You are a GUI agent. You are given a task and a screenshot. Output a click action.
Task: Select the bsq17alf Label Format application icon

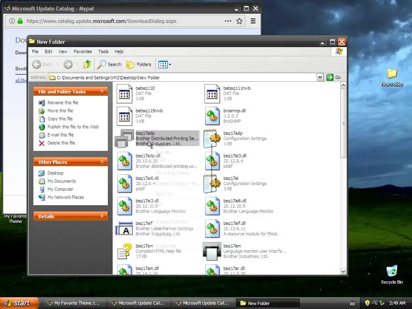pyautogui.click(x=124, y=229)
